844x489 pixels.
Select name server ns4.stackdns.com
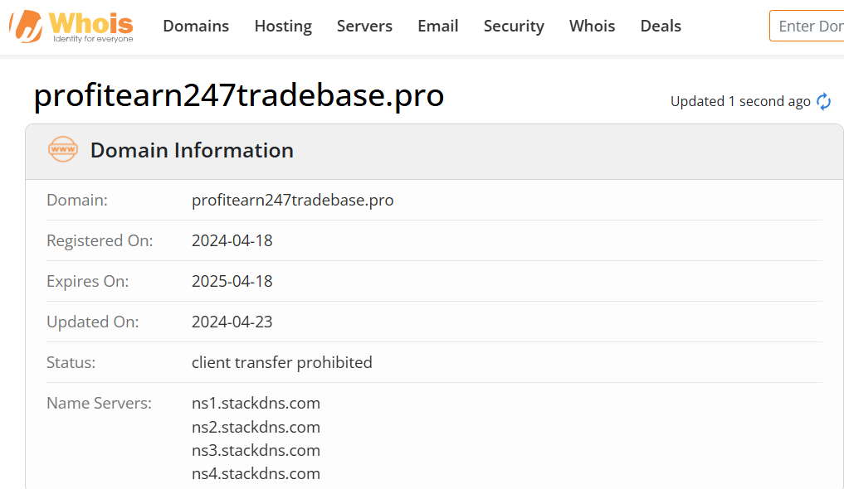click(x=256, y=473)
